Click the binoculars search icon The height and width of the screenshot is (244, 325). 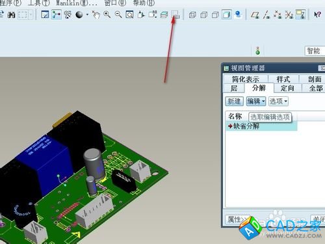[11, 15]
